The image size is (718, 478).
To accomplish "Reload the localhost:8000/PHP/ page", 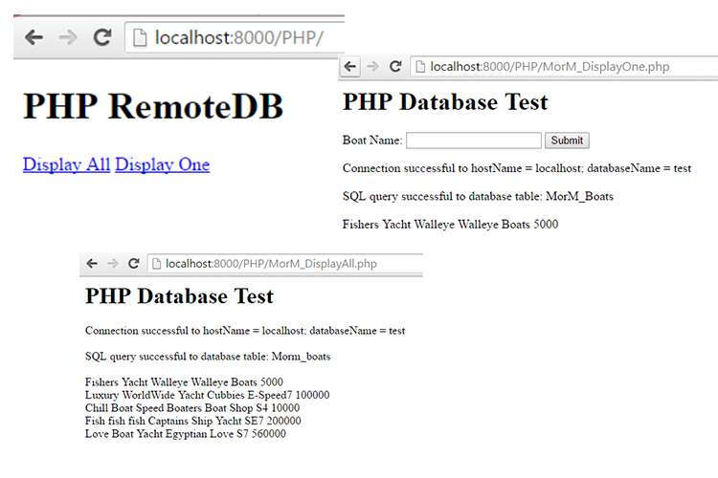I will 102,37.
